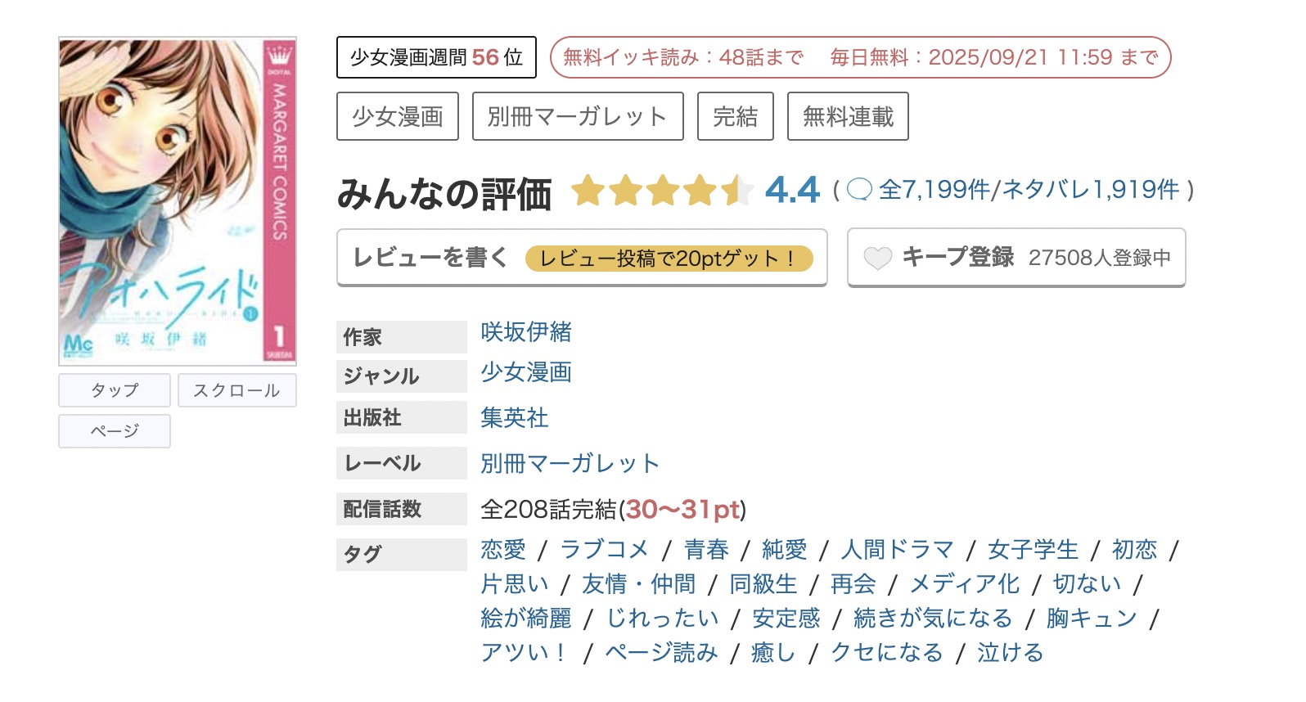
Task: Open the 少女漫画週間56位 ranking link
Action: click(x=435, y=56)
